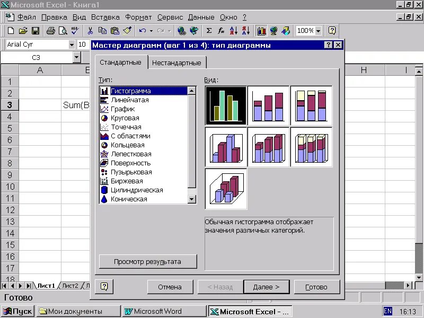The height and width of the screenshot is (318, 424).
Task: Click the Cut scissors icon
Action: (x=90, y=31)
